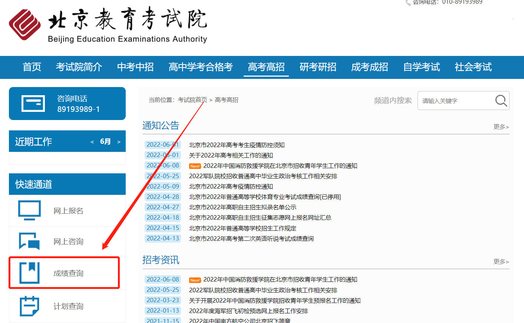Viewport: 524px width, 323px height.
Task: Switch to 自学考试 navigation tab
Action: pos(421,67)
